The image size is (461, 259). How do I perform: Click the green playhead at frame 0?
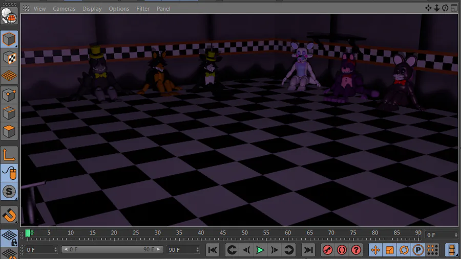pyautogui.click(x=28, y=233)
